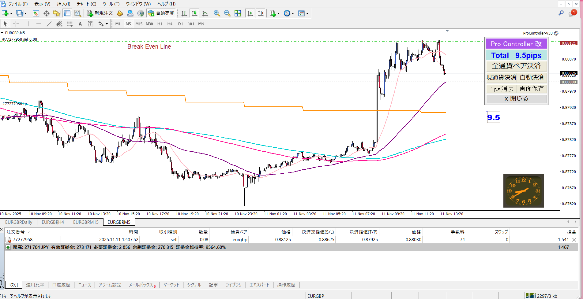Screen dimensions: 583x299
Task: Pick the Fibonacci retracement tool
Action: (x=70, y=24)
